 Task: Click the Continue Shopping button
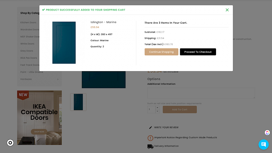point(161,52)
